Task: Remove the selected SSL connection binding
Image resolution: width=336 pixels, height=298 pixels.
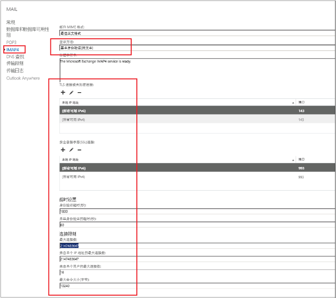Action: [79, 150]
